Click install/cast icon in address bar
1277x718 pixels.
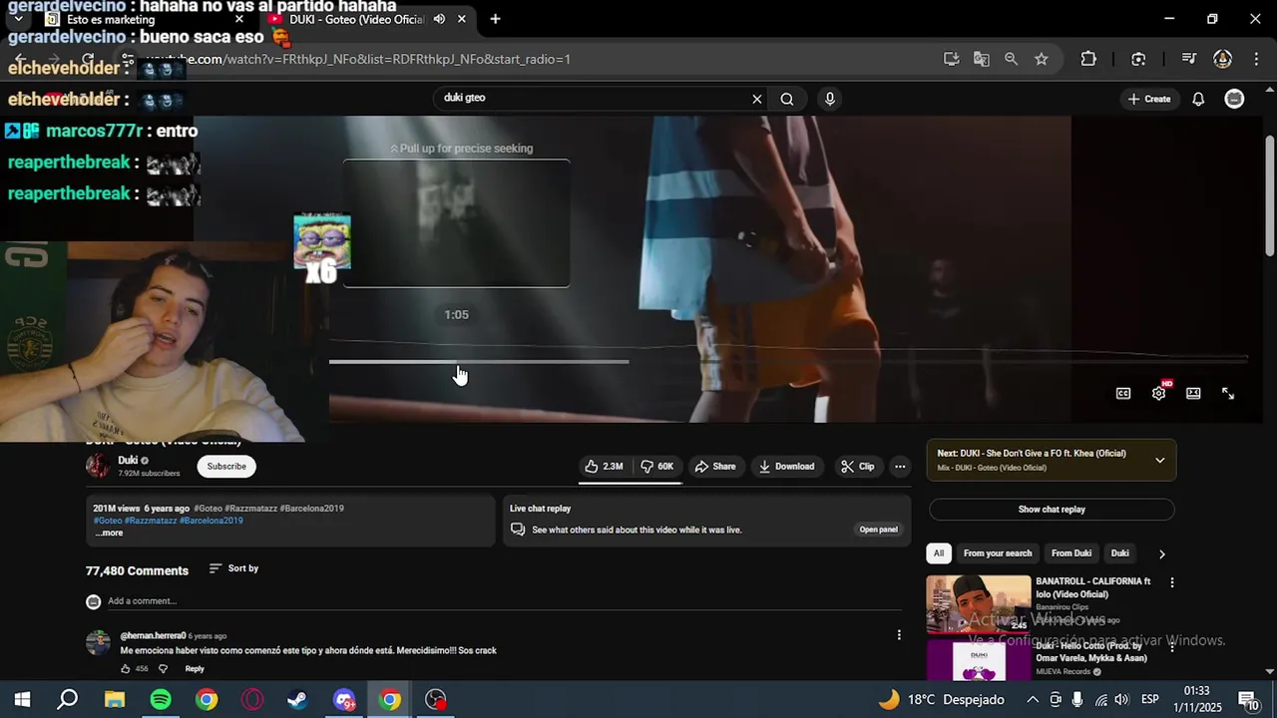(x=952, y=59)
